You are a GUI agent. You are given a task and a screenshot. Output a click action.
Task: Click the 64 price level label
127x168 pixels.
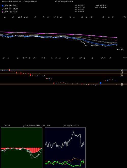[122, 75]
